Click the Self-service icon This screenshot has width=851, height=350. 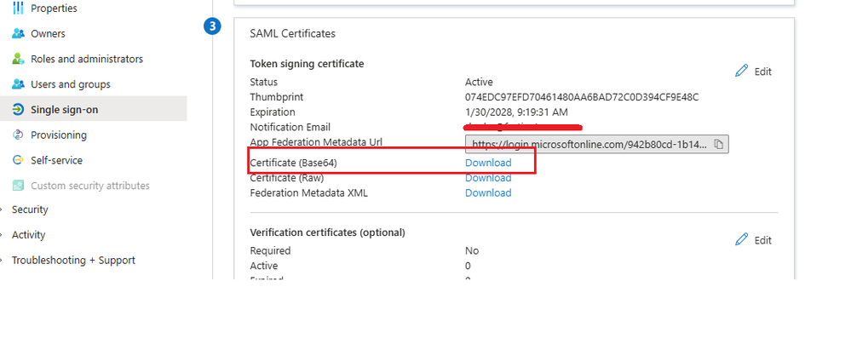[x=18, y=160]
